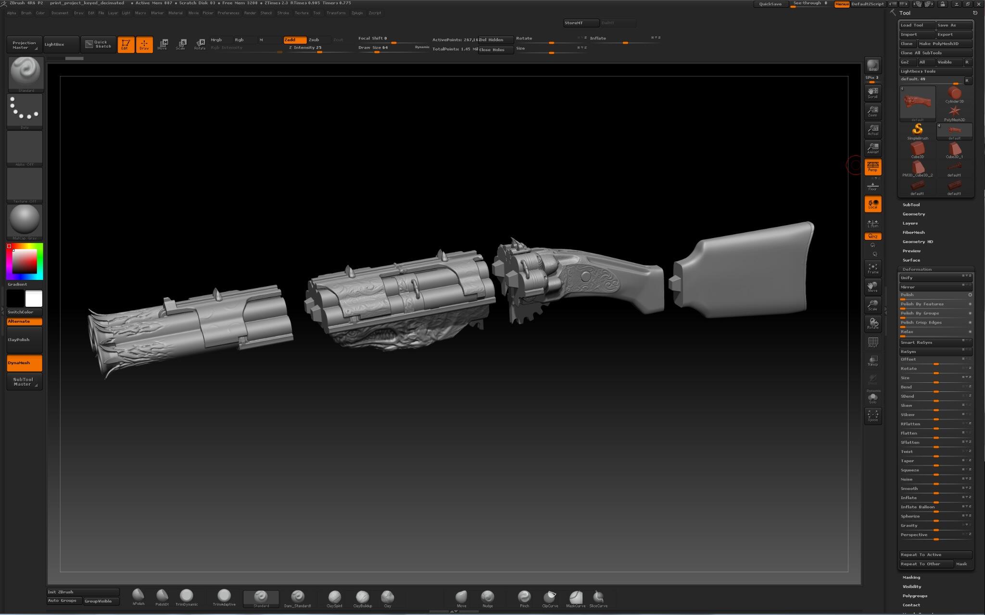Open the Zplugin menu
The width and height of the screenshot is (985, 615).
tap(357, 13)
